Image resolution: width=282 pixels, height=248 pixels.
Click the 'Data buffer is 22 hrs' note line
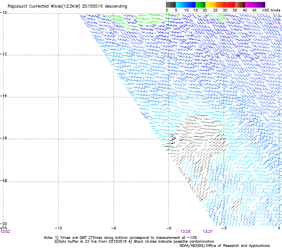pos(134,242)
